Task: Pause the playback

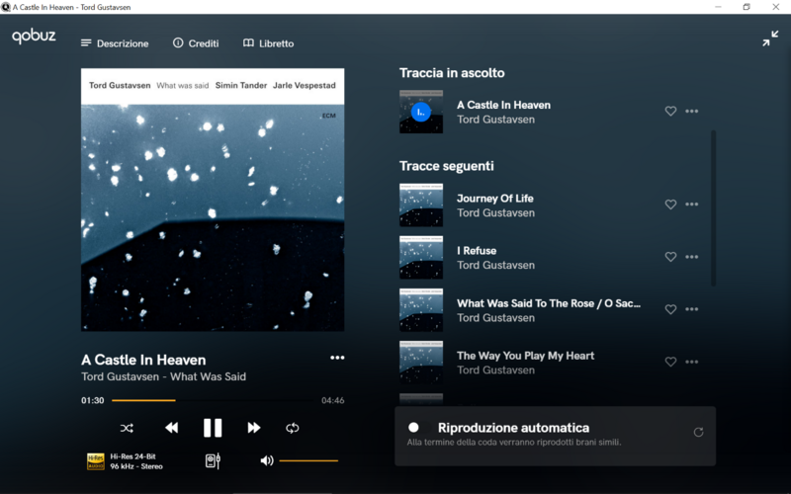Action: 213,428
